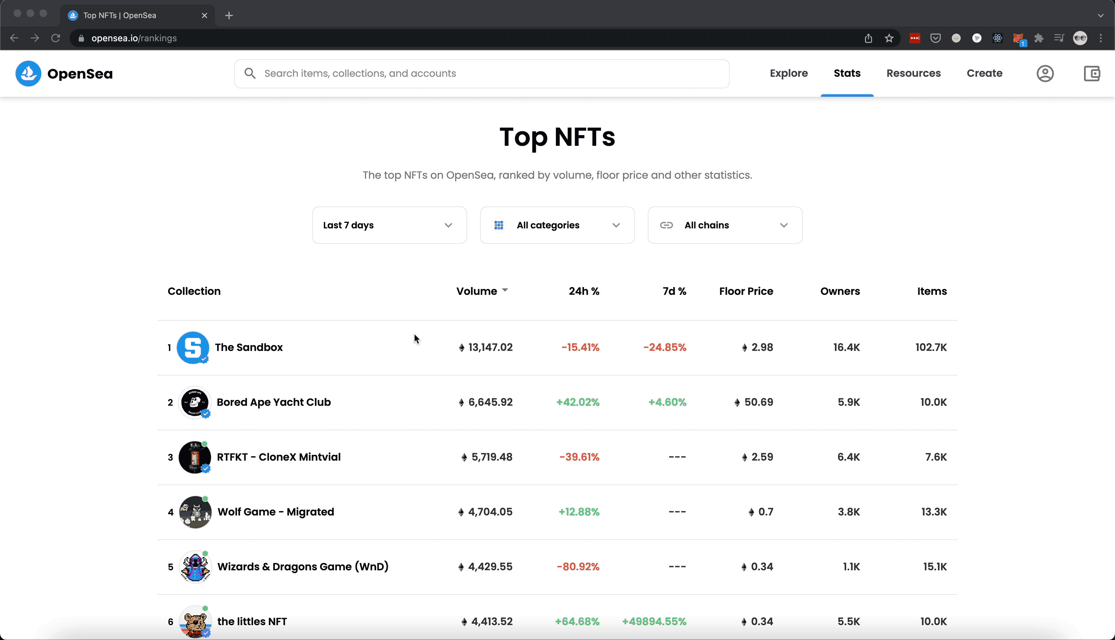Click the Top NFTs page heading
Viewport: 1115px width, 640px height.
[557, 137]
